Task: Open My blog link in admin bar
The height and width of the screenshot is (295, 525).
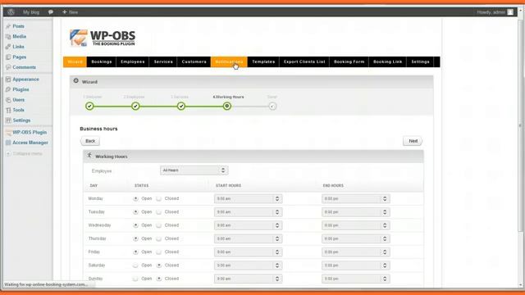Action: pyautogui.click(x=31, y=12)
